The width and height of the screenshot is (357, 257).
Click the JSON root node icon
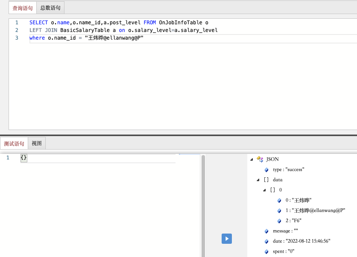coord(260,159)
